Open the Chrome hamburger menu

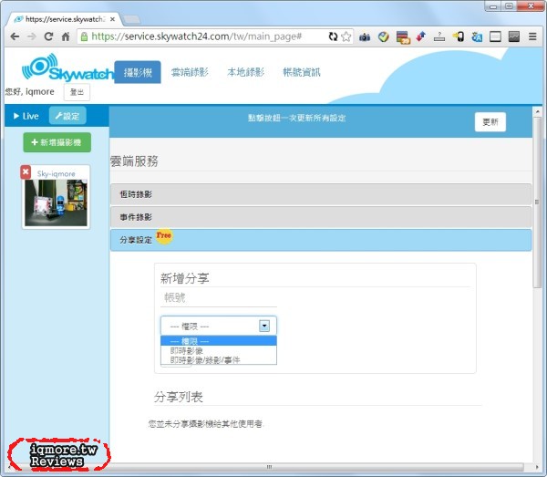pos(532,36)
